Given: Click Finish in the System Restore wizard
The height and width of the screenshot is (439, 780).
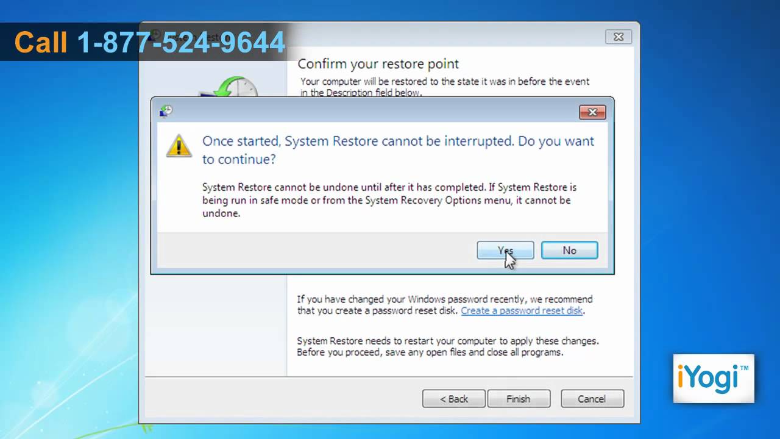Looking at the screenshot, I should [518, 399].
